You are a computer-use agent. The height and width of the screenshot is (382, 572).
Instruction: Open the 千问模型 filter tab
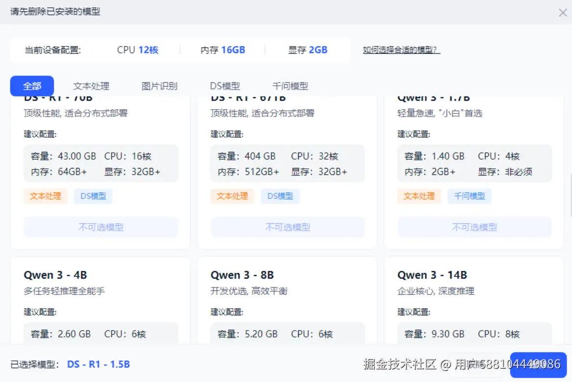tap(290, 86)
